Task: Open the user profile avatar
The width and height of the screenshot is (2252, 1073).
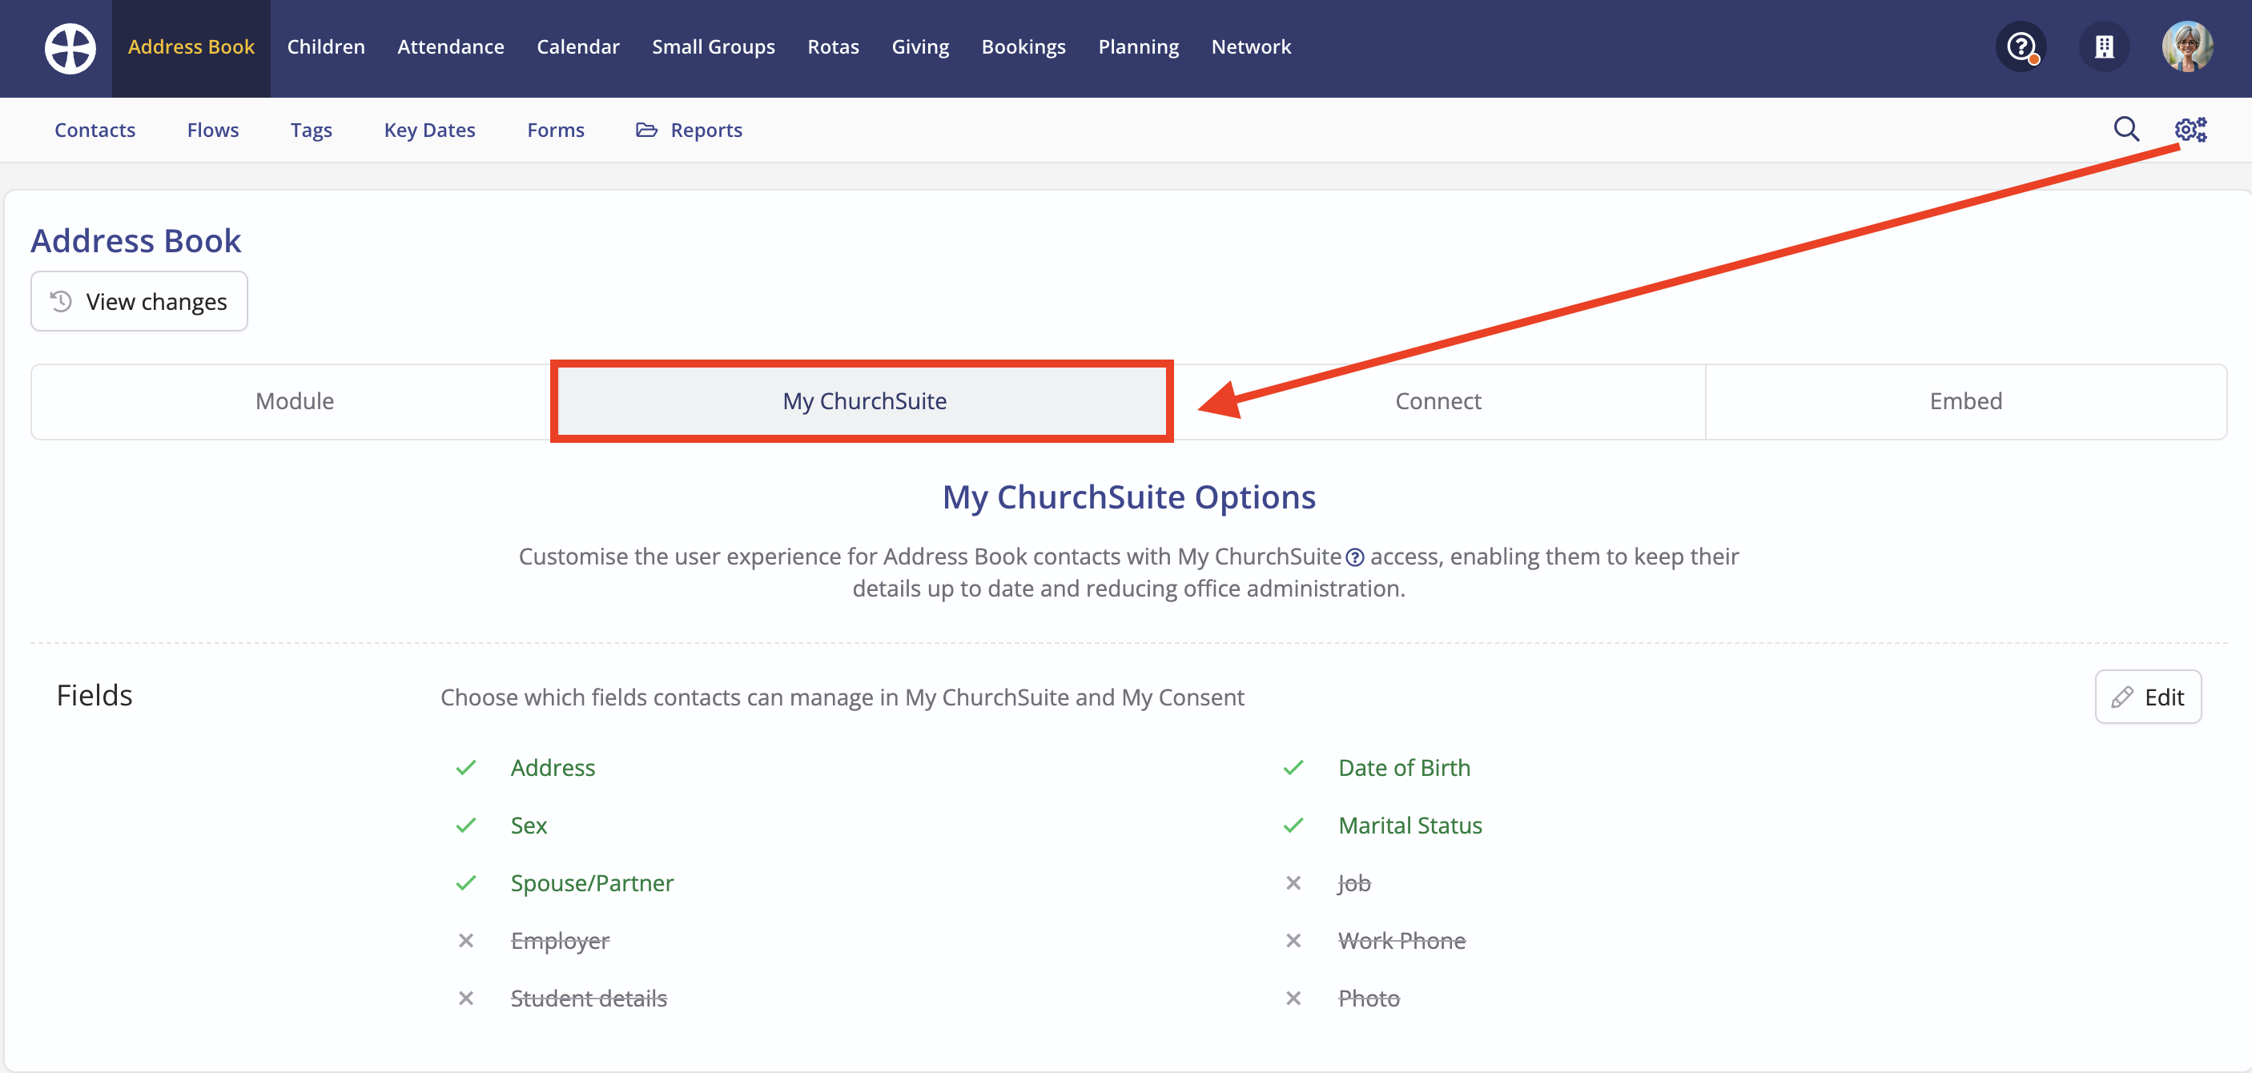Action: pos(2186,47)
